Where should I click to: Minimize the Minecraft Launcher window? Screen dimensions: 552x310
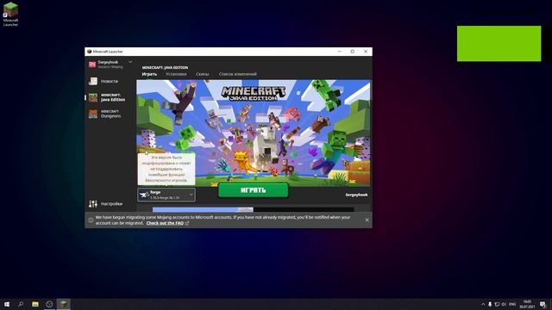339,52
